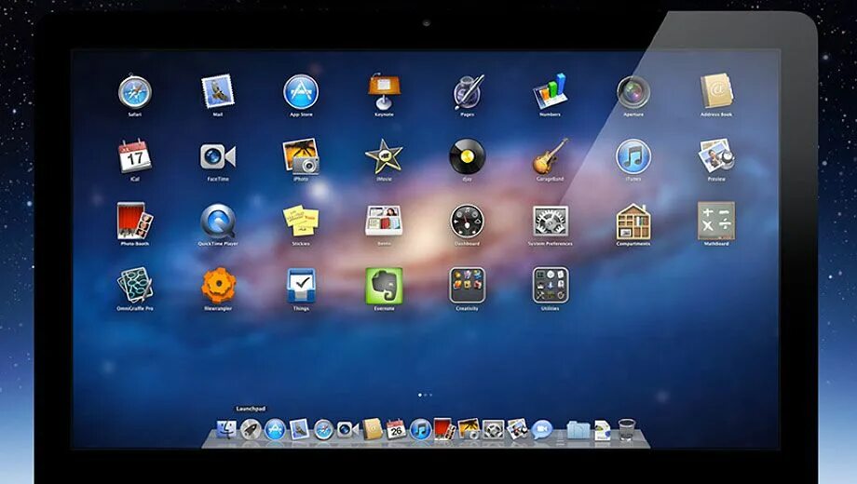Open the Creativity app folder

tap(468, 285)
